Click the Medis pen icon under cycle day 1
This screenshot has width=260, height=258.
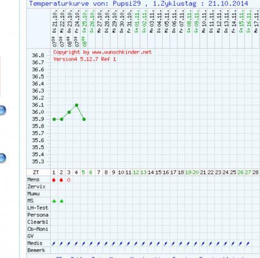54,244
